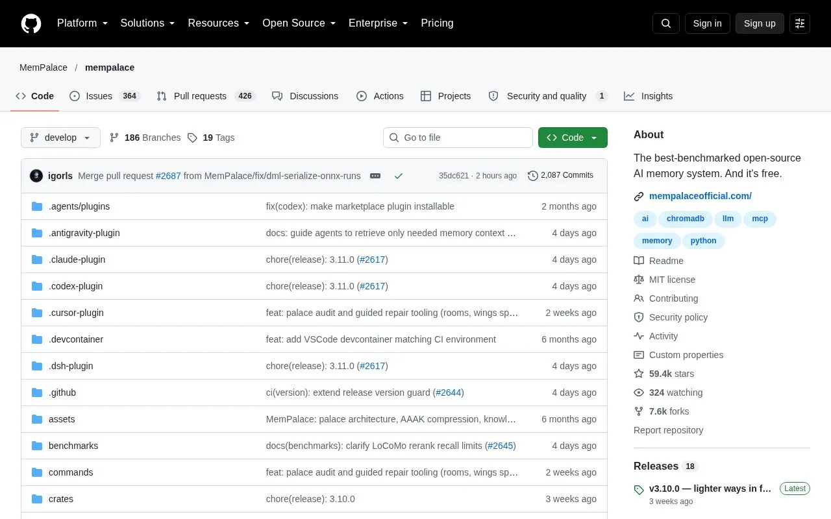Click the Sign up button

click(760, 23)
